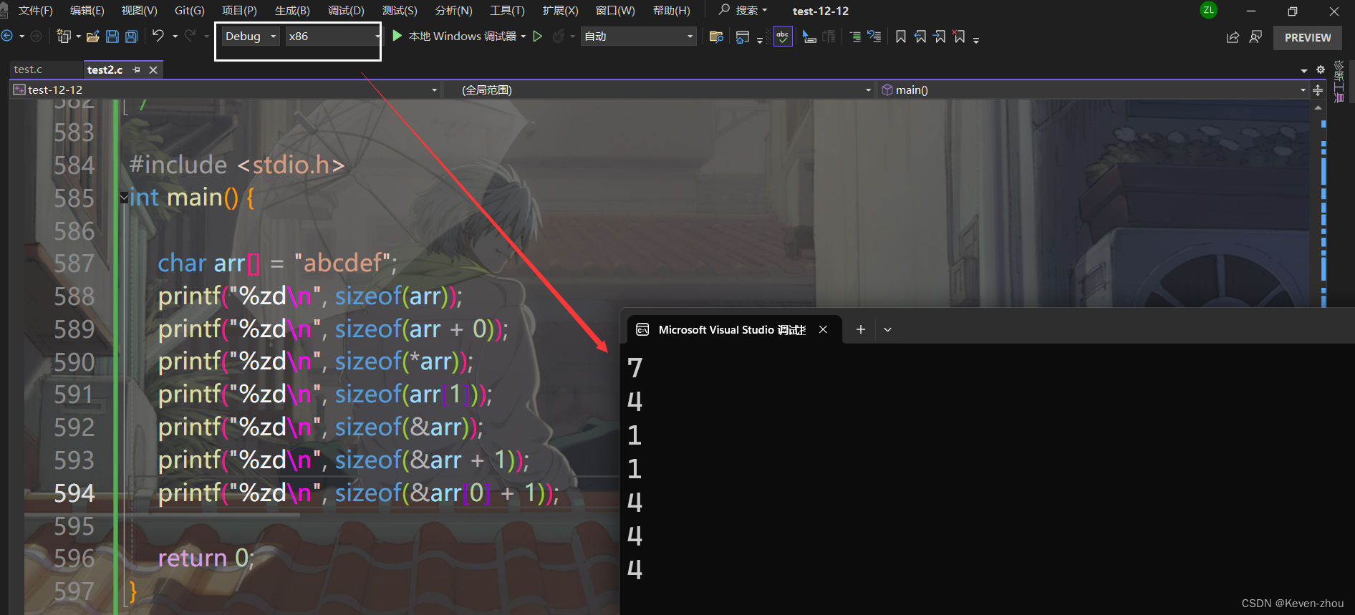The height and width of the screenshot is (615, 1355).
Task: Click line number 594 in the gutter
Action: click(x=74, y=493)
